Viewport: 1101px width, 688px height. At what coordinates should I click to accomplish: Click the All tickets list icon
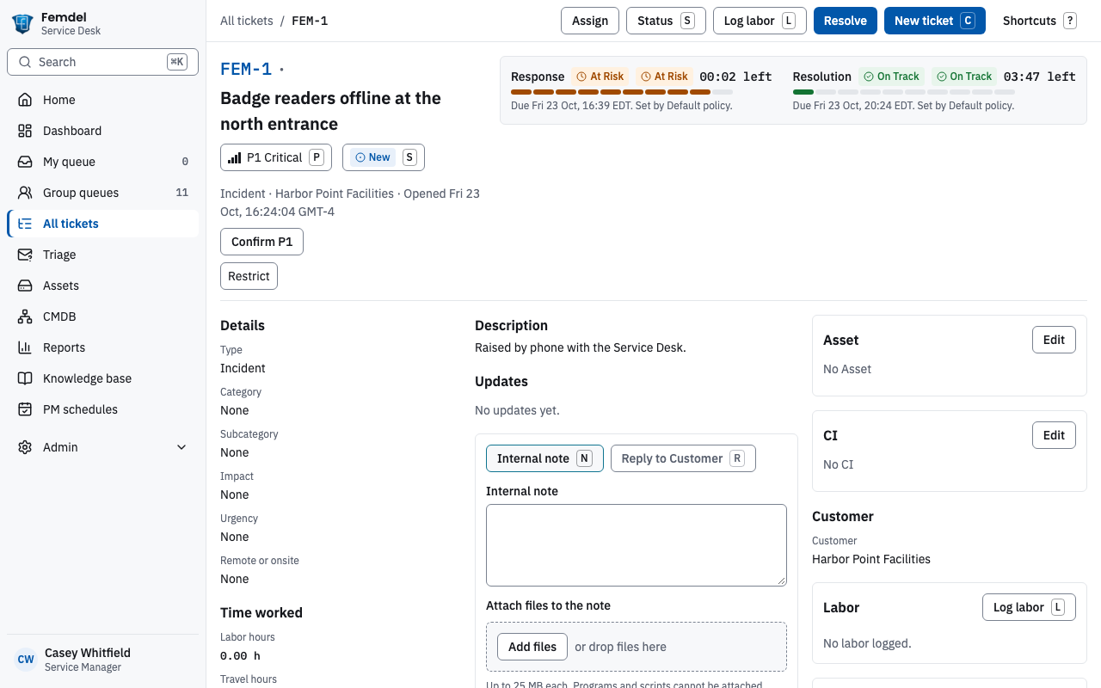pos(25,224)
